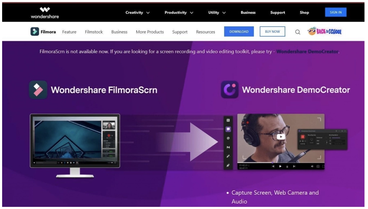Image resolution: width=368 pixels, height=209 pixels.
Task: Click the magic wand effects icon
Action: (228, 156)
